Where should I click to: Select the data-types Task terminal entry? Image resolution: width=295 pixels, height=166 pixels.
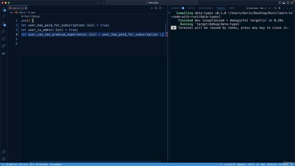click(256, 8)
